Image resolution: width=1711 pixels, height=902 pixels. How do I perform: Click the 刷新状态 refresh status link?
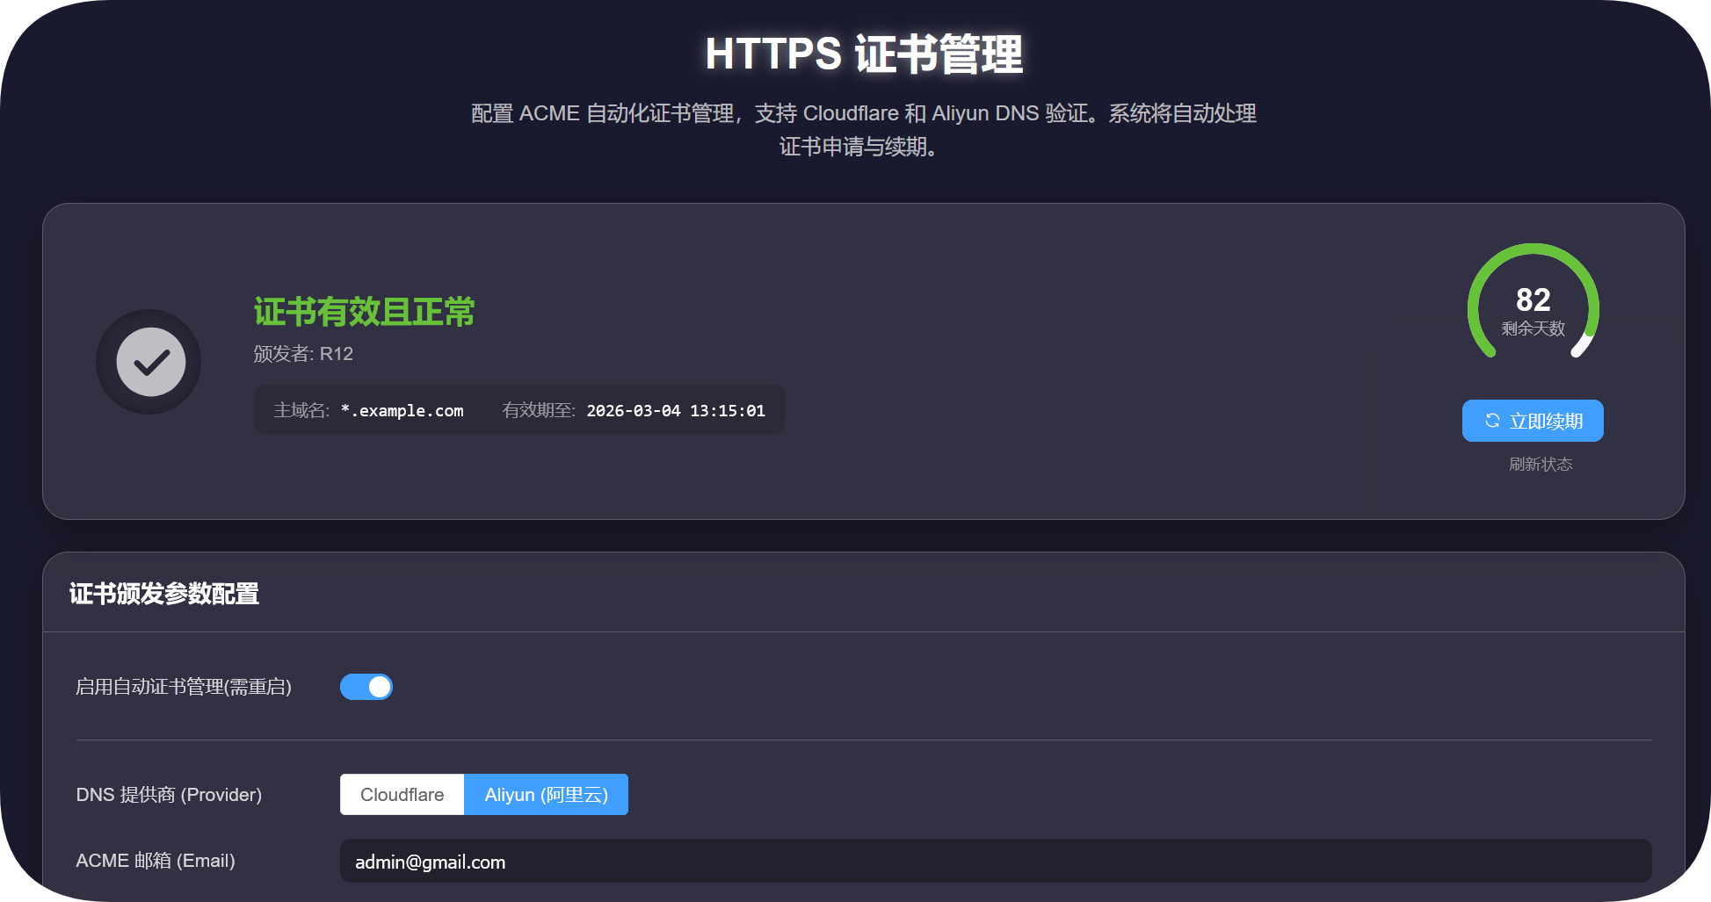click(1540, 465)
